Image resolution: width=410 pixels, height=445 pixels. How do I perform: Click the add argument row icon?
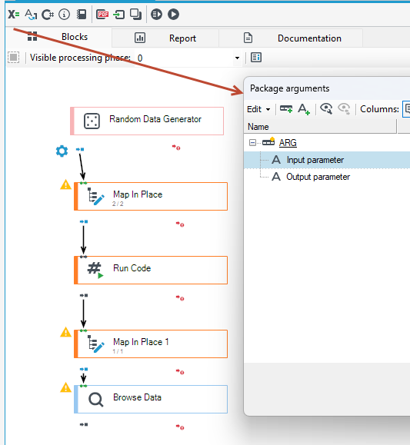click(x=286, y=109)
